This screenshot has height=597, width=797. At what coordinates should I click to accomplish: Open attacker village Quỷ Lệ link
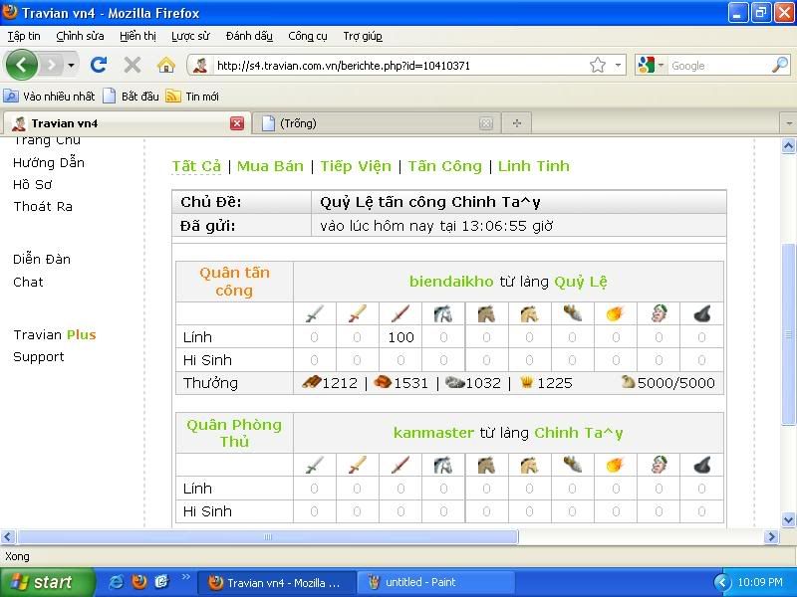[x=581, y=282]
